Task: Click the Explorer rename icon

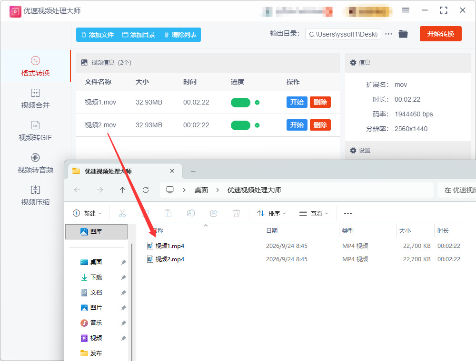Action: [191, 213]
